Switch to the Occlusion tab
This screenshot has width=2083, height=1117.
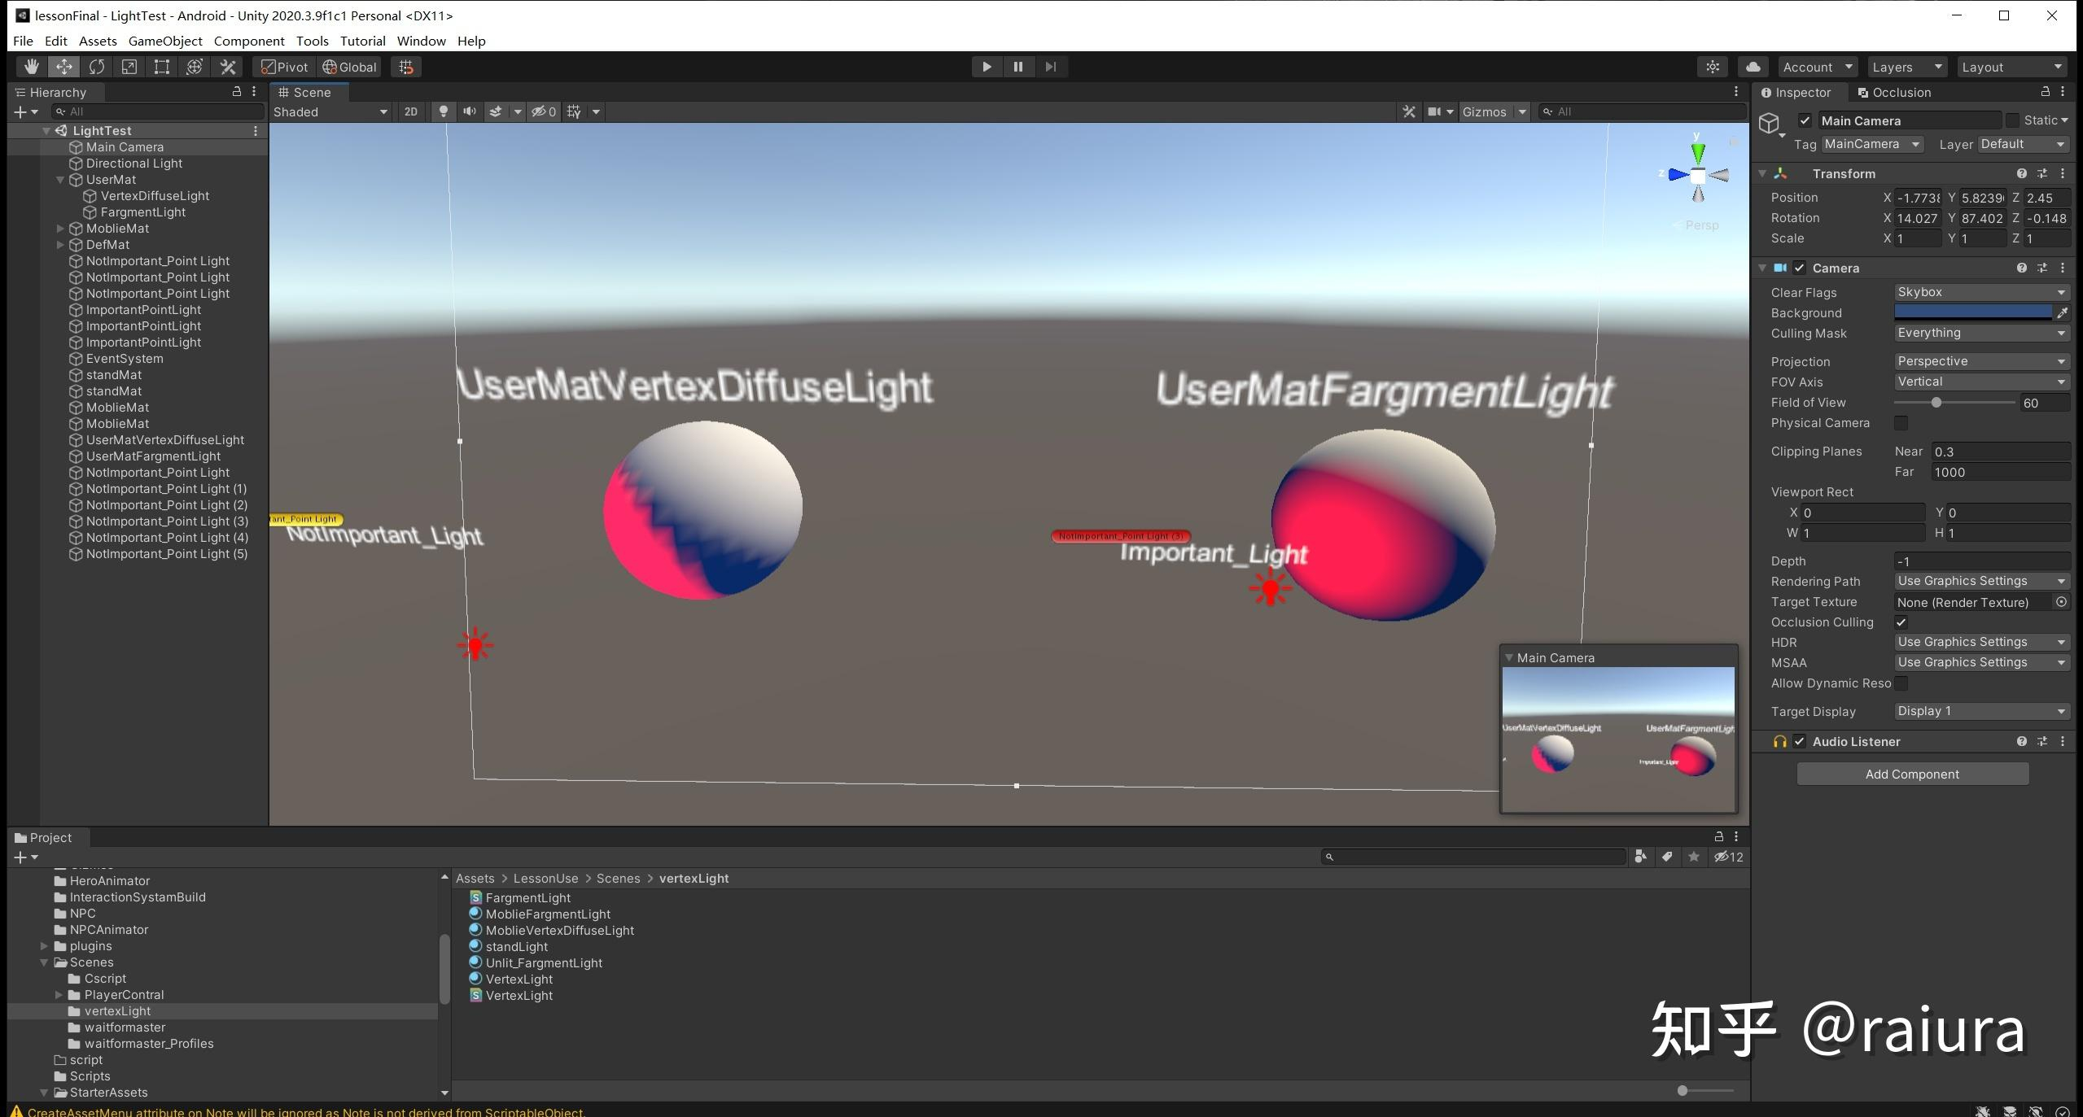(x=1893, y=92)
